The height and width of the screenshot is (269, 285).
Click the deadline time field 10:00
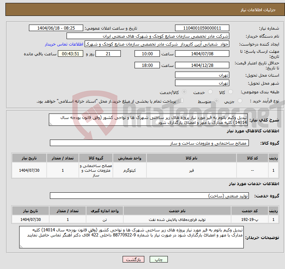pyautogui.click(x=147, y=54)
